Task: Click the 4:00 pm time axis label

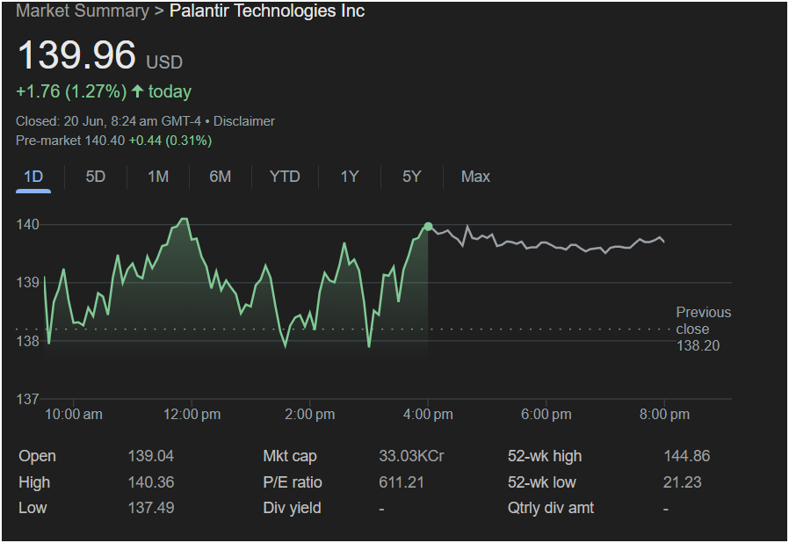Action: pos(428,415)
